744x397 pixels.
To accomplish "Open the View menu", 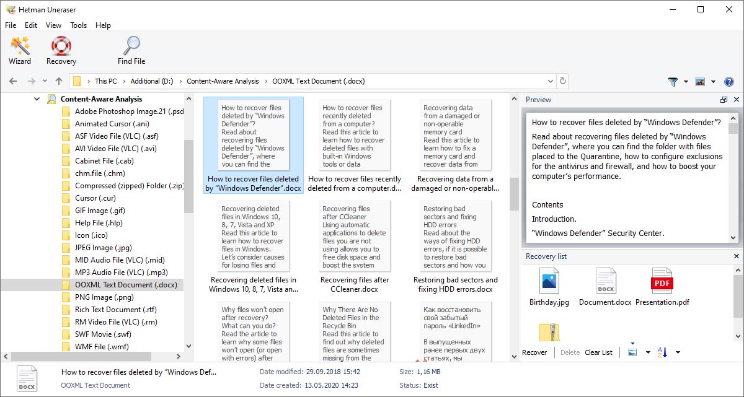I will tap(53, 25).
